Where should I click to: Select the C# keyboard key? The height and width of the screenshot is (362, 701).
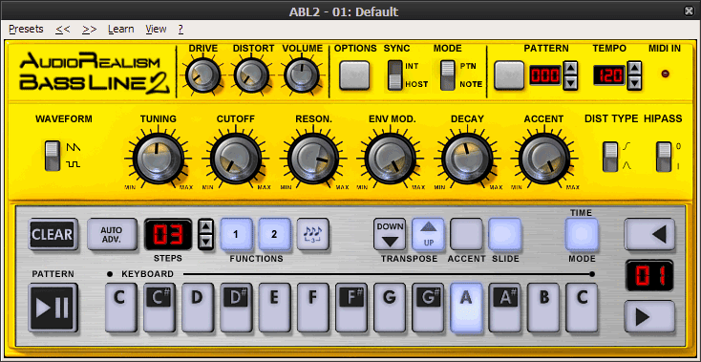pyautogui.click(x=159, y=308)
